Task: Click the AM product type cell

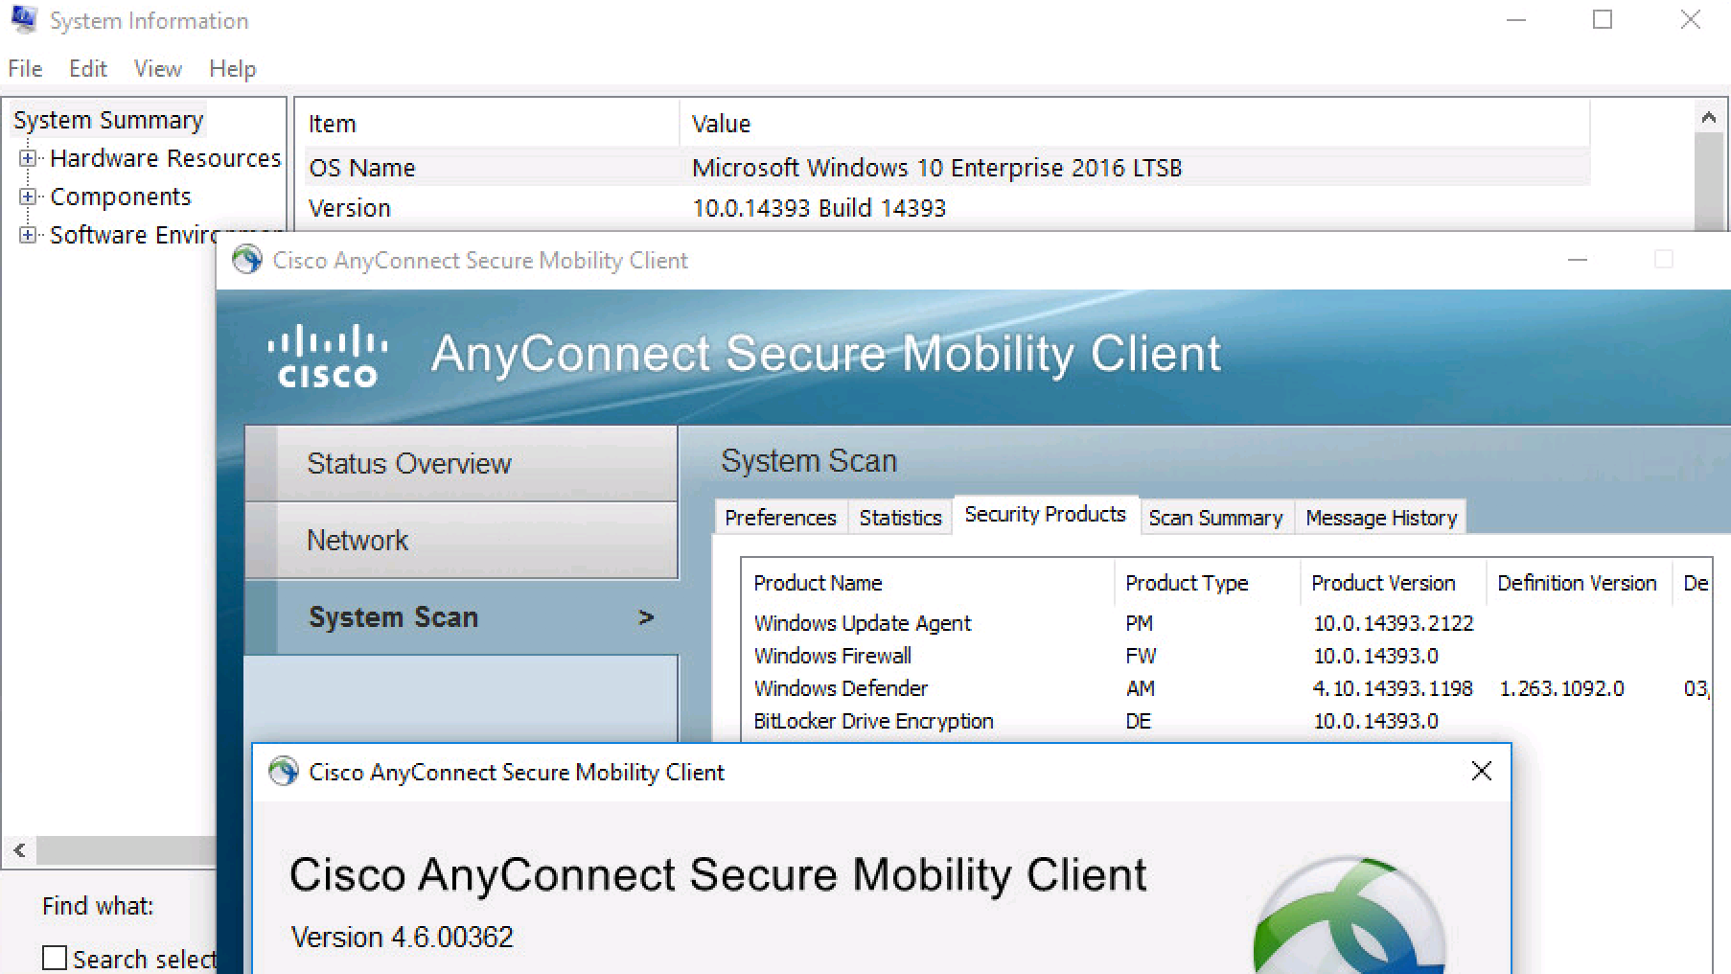Action: point(1140,688)
